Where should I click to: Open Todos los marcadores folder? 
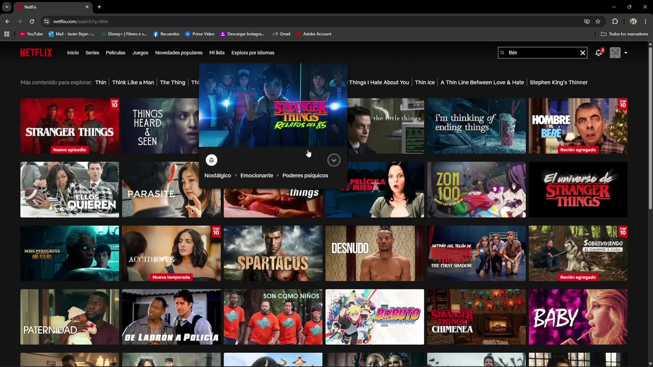point(624,34)
